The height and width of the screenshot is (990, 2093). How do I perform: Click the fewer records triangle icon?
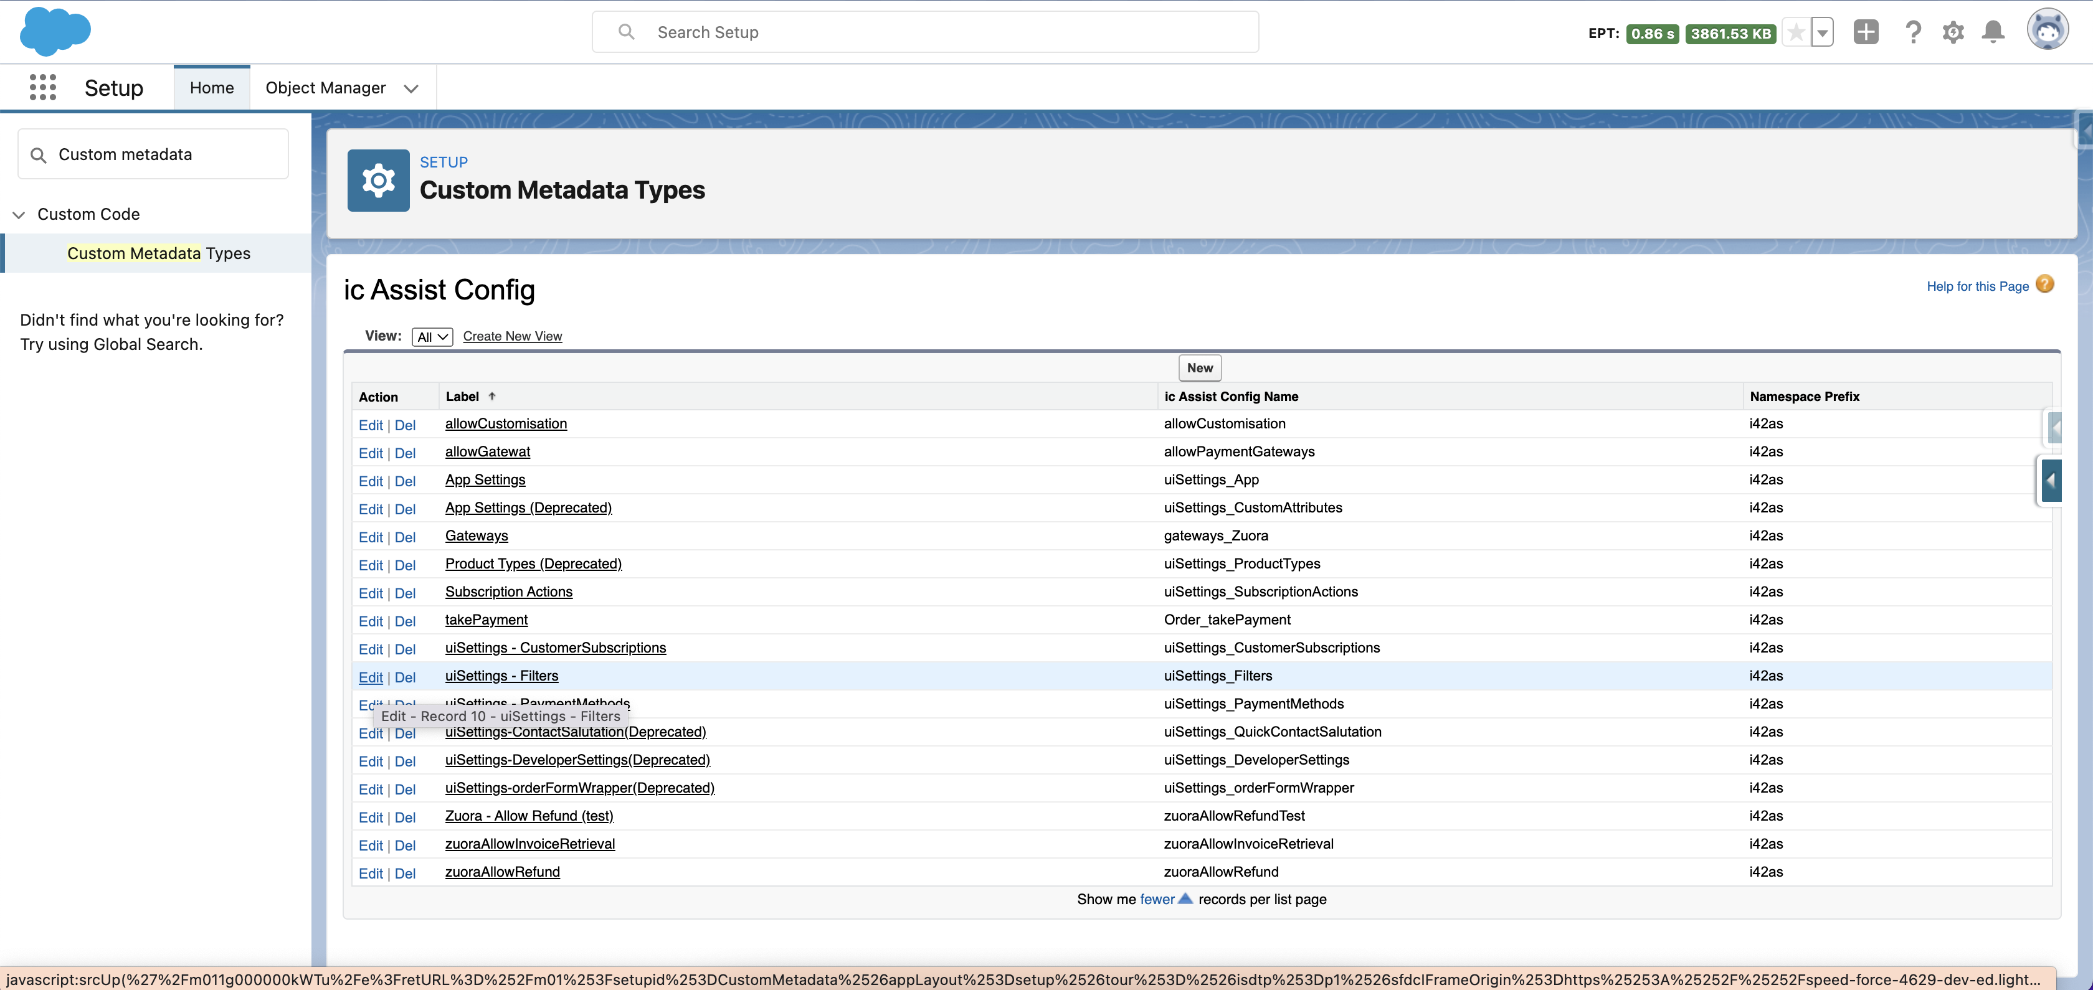click(1185, 898)
